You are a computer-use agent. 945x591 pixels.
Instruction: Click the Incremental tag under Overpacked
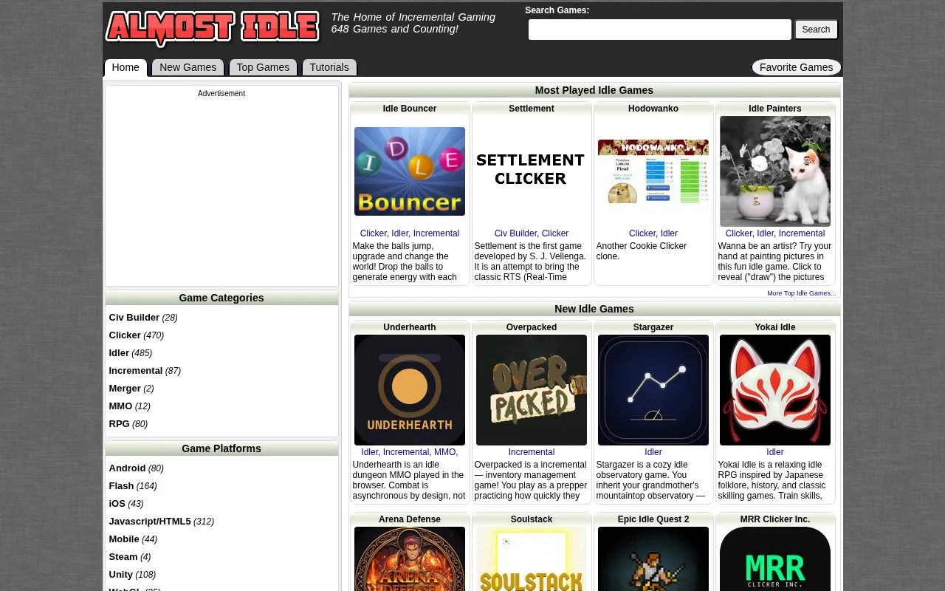point(532,452)
